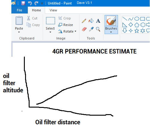Activate the Text tool
150x127 pixels.
[98, 21]
